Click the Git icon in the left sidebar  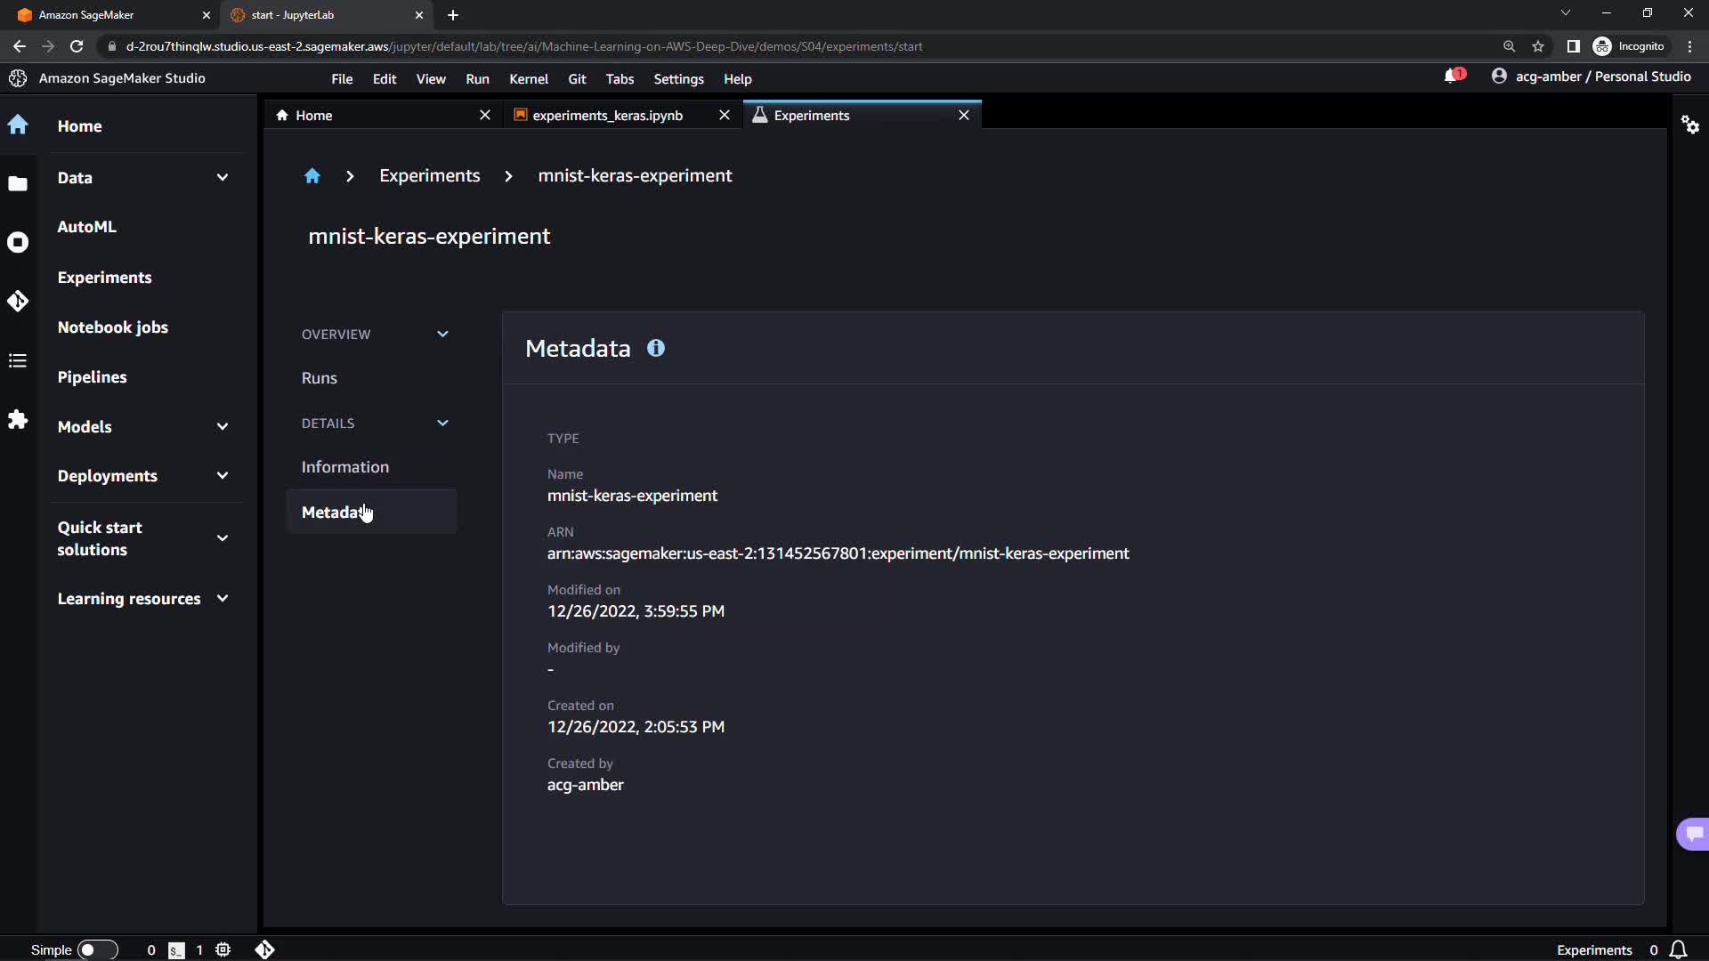point(18,301)
